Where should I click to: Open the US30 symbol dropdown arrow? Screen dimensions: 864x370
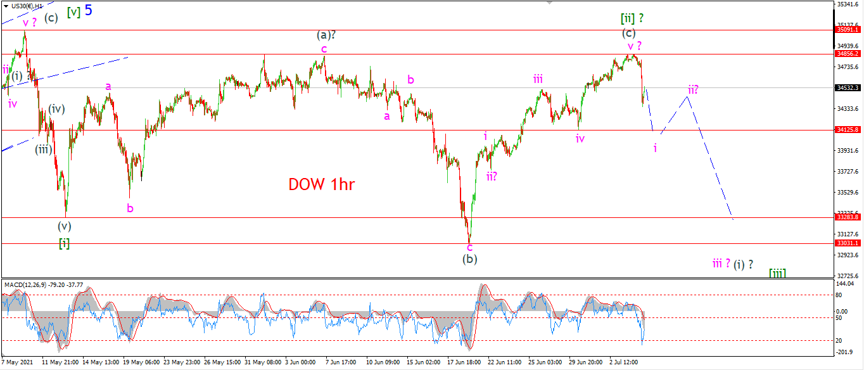tap(6, 6)
